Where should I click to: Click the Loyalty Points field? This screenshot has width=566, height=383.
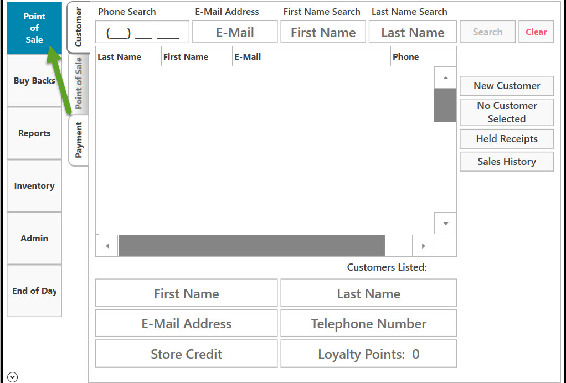point(368,354)
